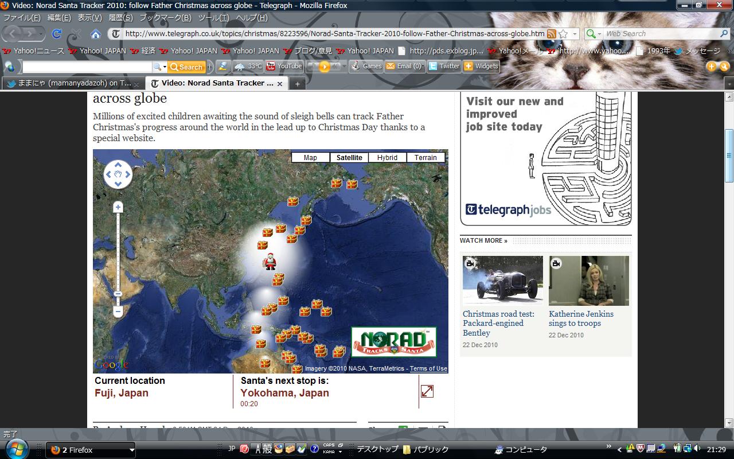Open the ファイル(F) menu
The width and height of the screenshot is (734, 459).
coord(22,18)
